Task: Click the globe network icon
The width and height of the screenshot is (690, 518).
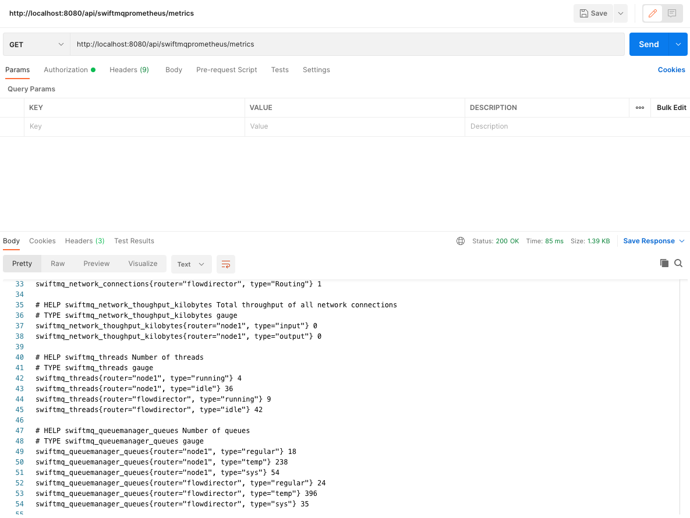Action: pos(461,241)
